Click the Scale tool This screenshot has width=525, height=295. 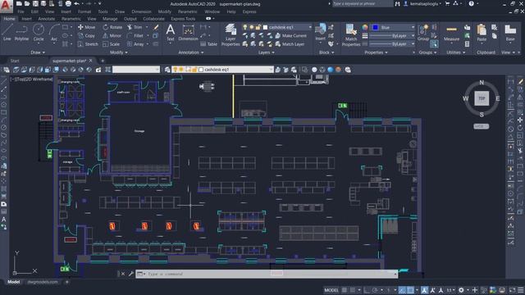[x=112, y=43]
